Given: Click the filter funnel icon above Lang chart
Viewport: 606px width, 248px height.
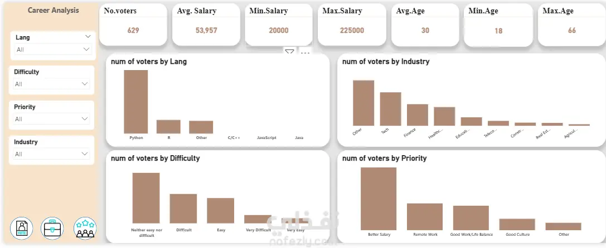Looking at the screenshot, I should [x=289, y=52].
